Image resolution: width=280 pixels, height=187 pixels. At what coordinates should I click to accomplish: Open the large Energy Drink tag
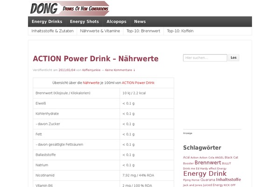205,173
